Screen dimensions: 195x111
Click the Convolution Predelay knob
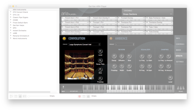(100, 78)
